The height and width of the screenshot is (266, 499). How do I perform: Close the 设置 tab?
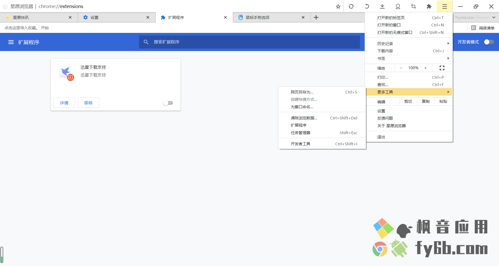[x=148, y=17]
